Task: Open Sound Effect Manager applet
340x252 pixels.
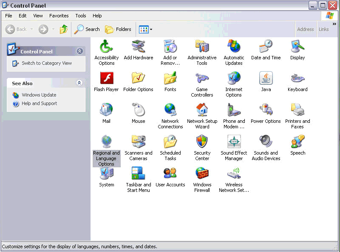Action: coord(234,142)
